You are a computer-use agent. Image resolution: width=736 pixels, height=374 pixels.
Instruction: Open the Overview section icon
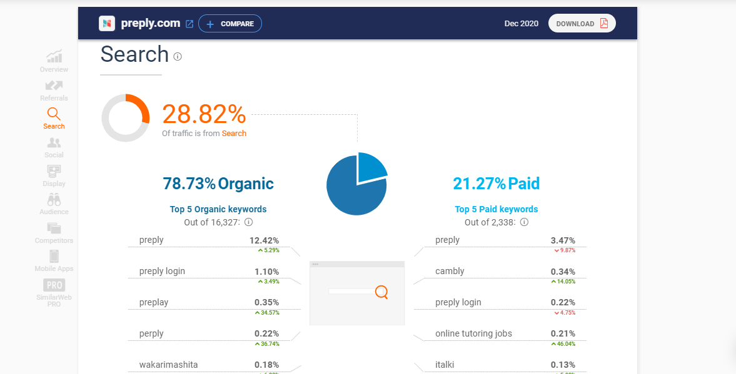point(54,56)
